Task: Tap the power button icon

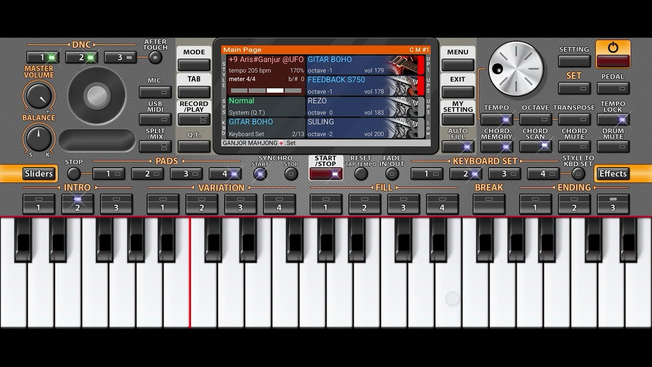Action: click(613, 48)
